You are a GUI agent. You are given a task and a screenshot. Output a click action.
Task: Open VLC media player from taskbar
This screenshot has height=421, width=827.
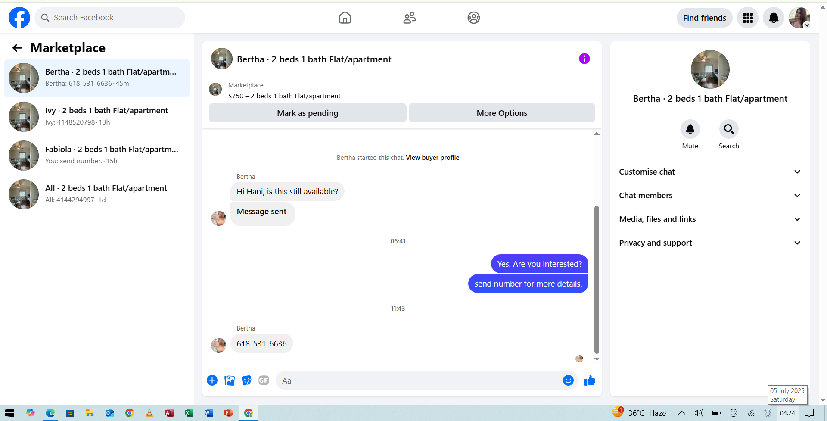[x=149, y=413]
